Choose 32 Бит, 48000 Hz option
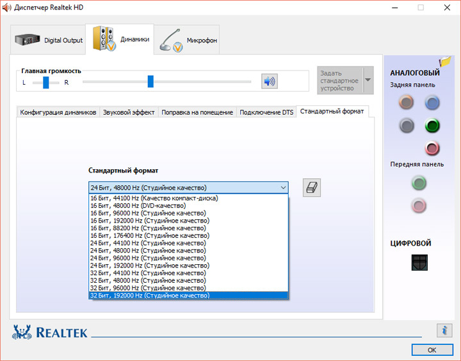 point(188,280)
